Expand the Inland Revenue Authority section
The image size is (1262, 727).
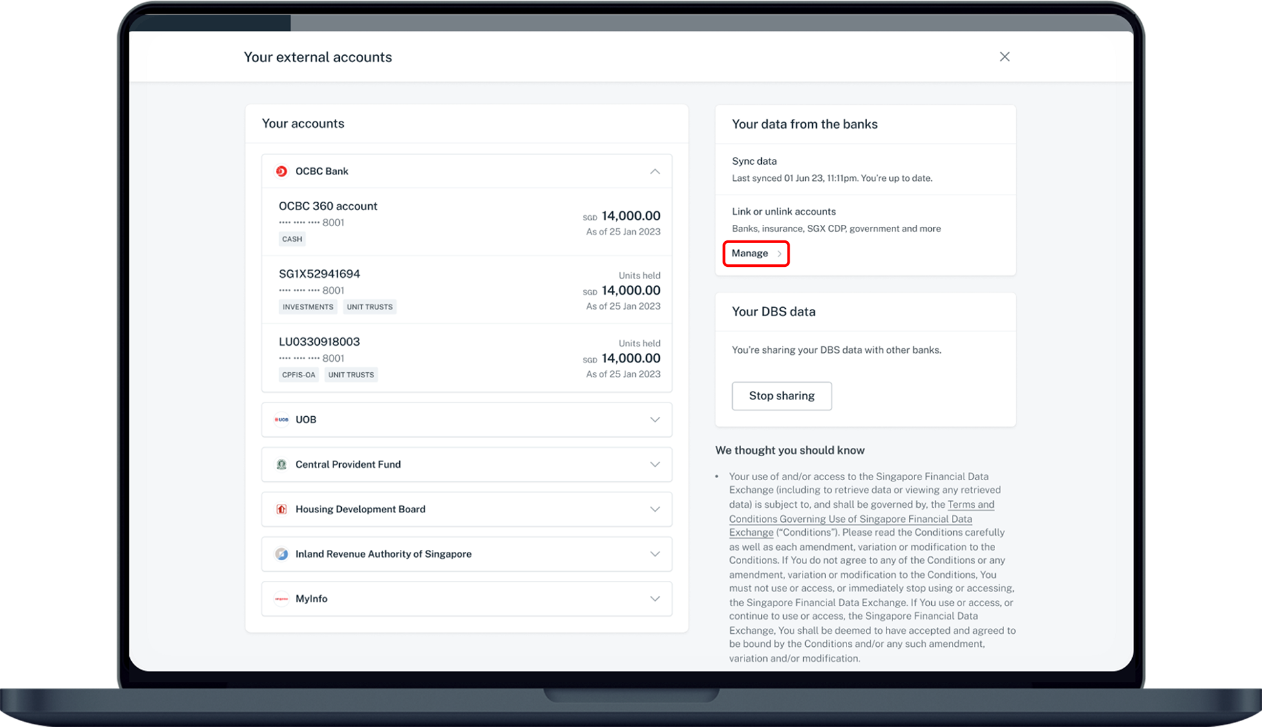pos(655,554)
